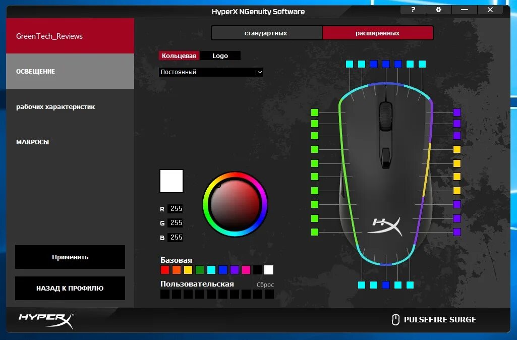Select the last cyan LED zone below mouse

point(410,285)
